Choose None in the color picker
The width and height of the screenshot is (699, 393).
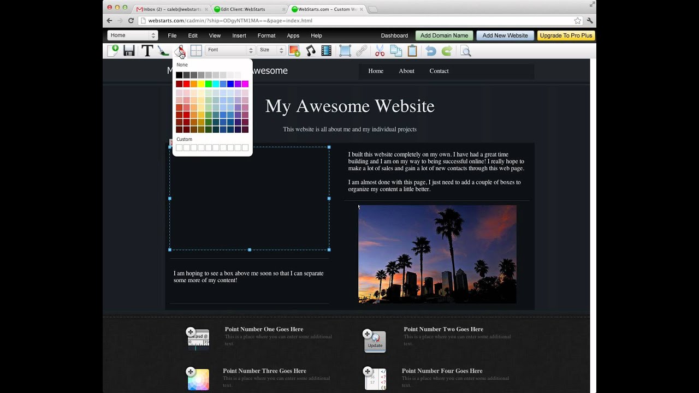click(182, 65)
